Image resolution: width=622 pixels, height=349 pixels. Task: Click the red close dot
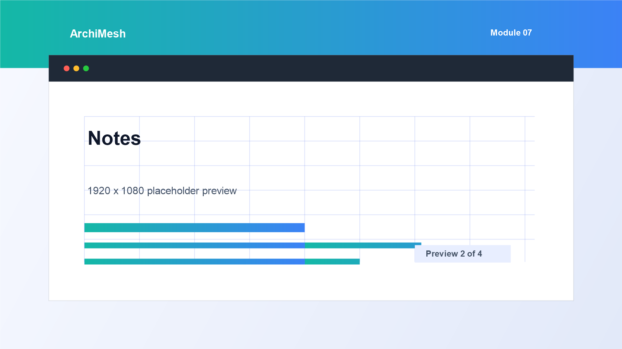pyautogui.click(x=66, y=68)
